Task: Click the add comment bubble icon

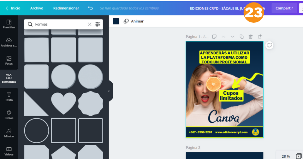Action: [x=269, y=45]
